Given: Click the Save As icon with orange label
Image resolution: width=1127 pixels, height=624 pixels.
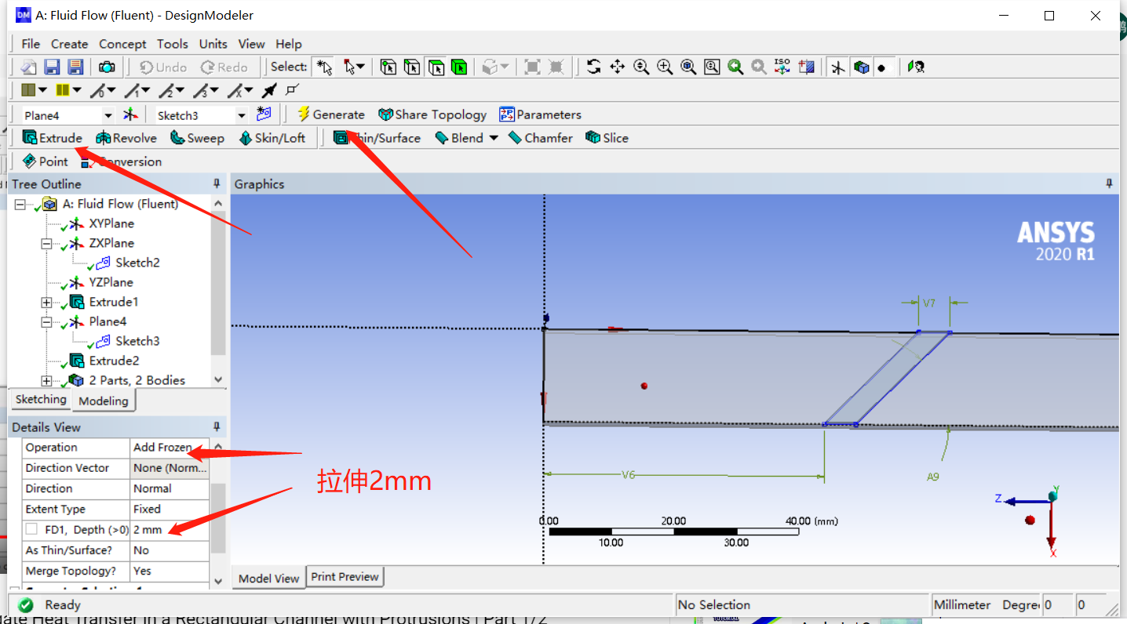Looking at the screenshot, I should coord(75,67).
